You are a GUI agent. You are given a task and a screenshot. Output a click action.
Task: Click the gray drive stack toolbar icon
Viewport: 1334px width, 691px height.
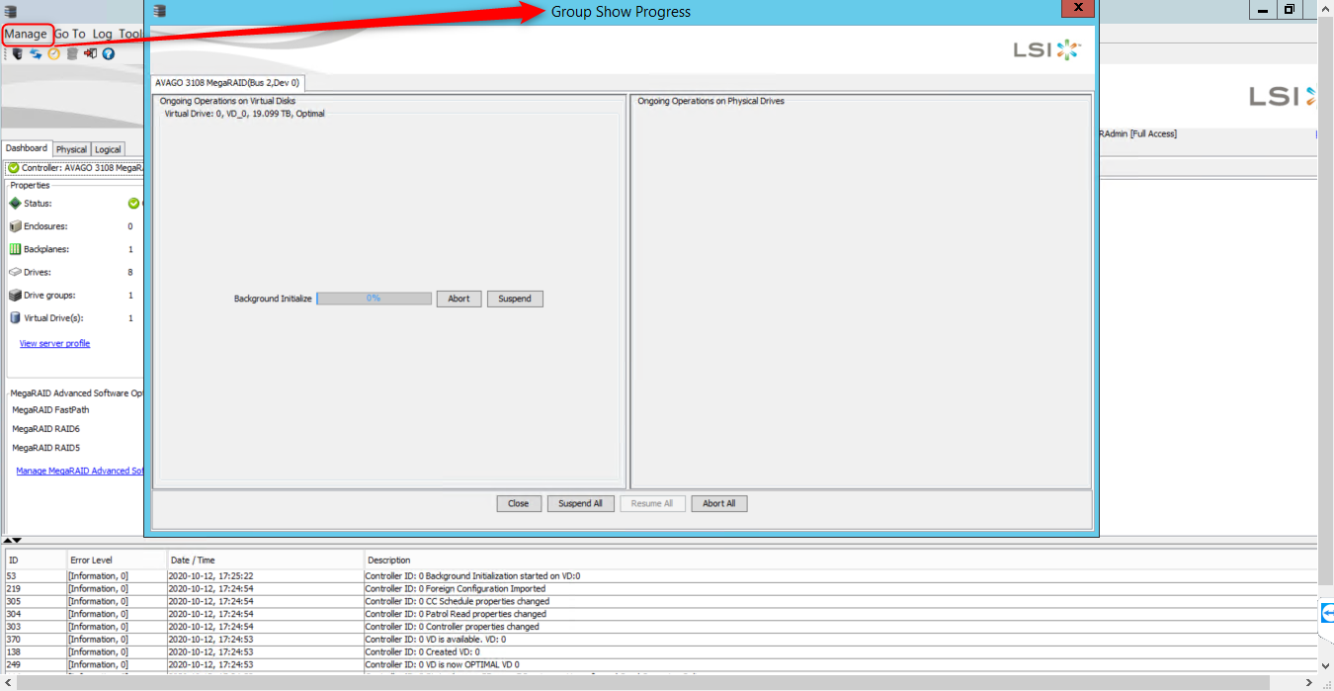[72, 53]
